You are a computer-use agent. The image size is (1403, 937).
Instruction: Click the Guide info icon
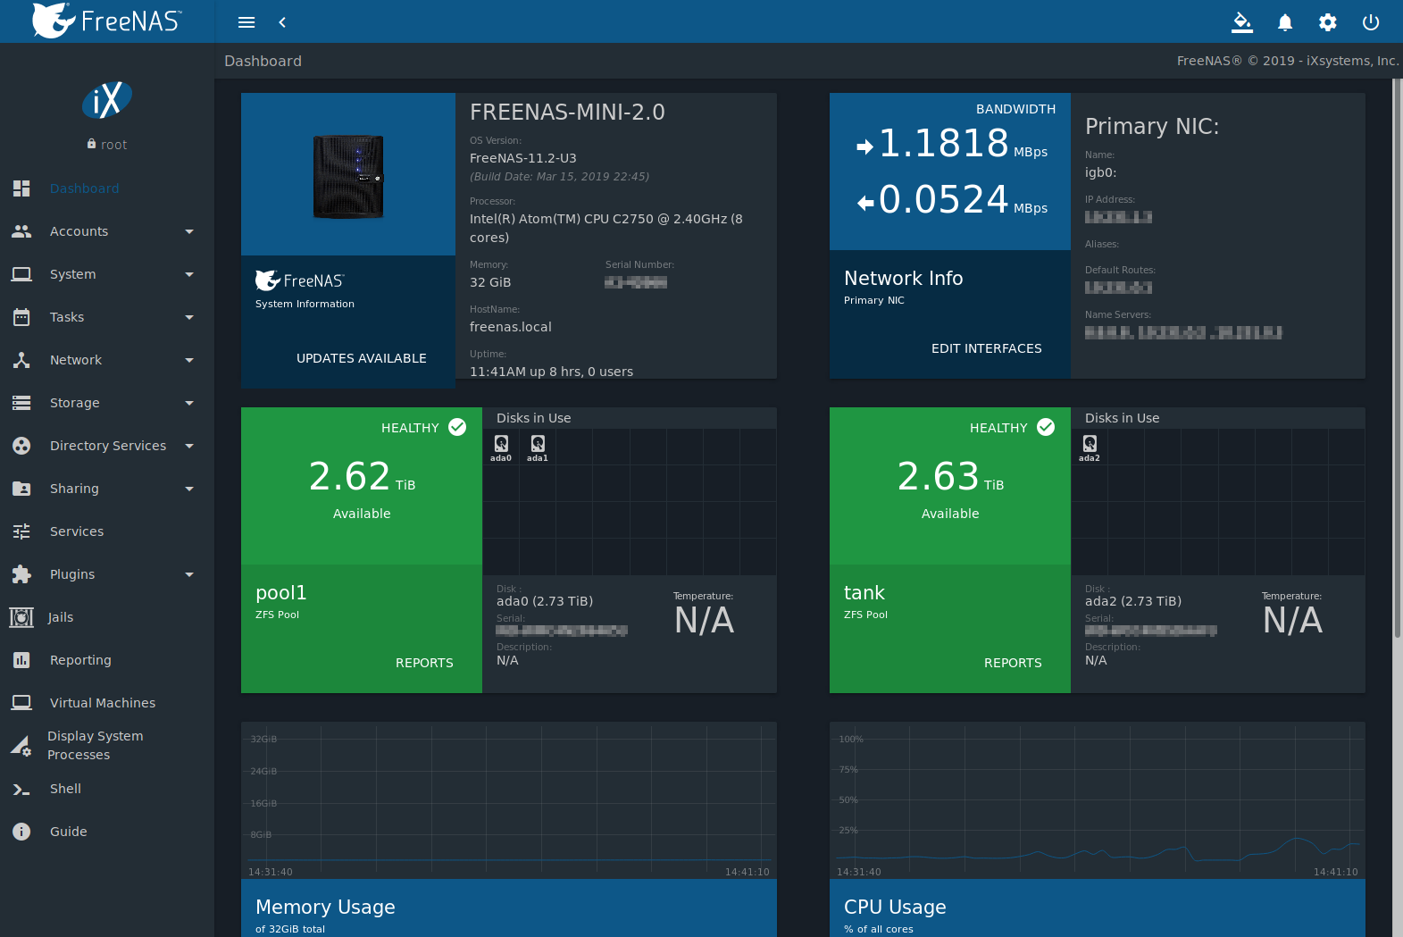[21, 832]
